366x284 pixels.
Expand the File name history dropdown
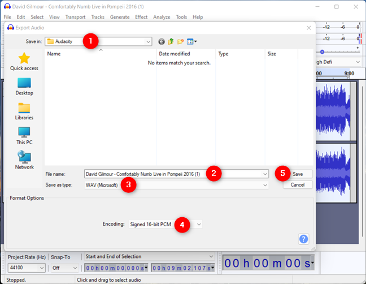click(265, 174)
